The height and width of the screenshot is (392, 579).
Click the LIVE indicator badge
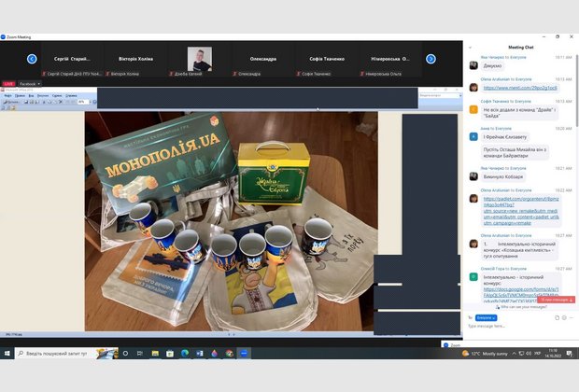8,84
